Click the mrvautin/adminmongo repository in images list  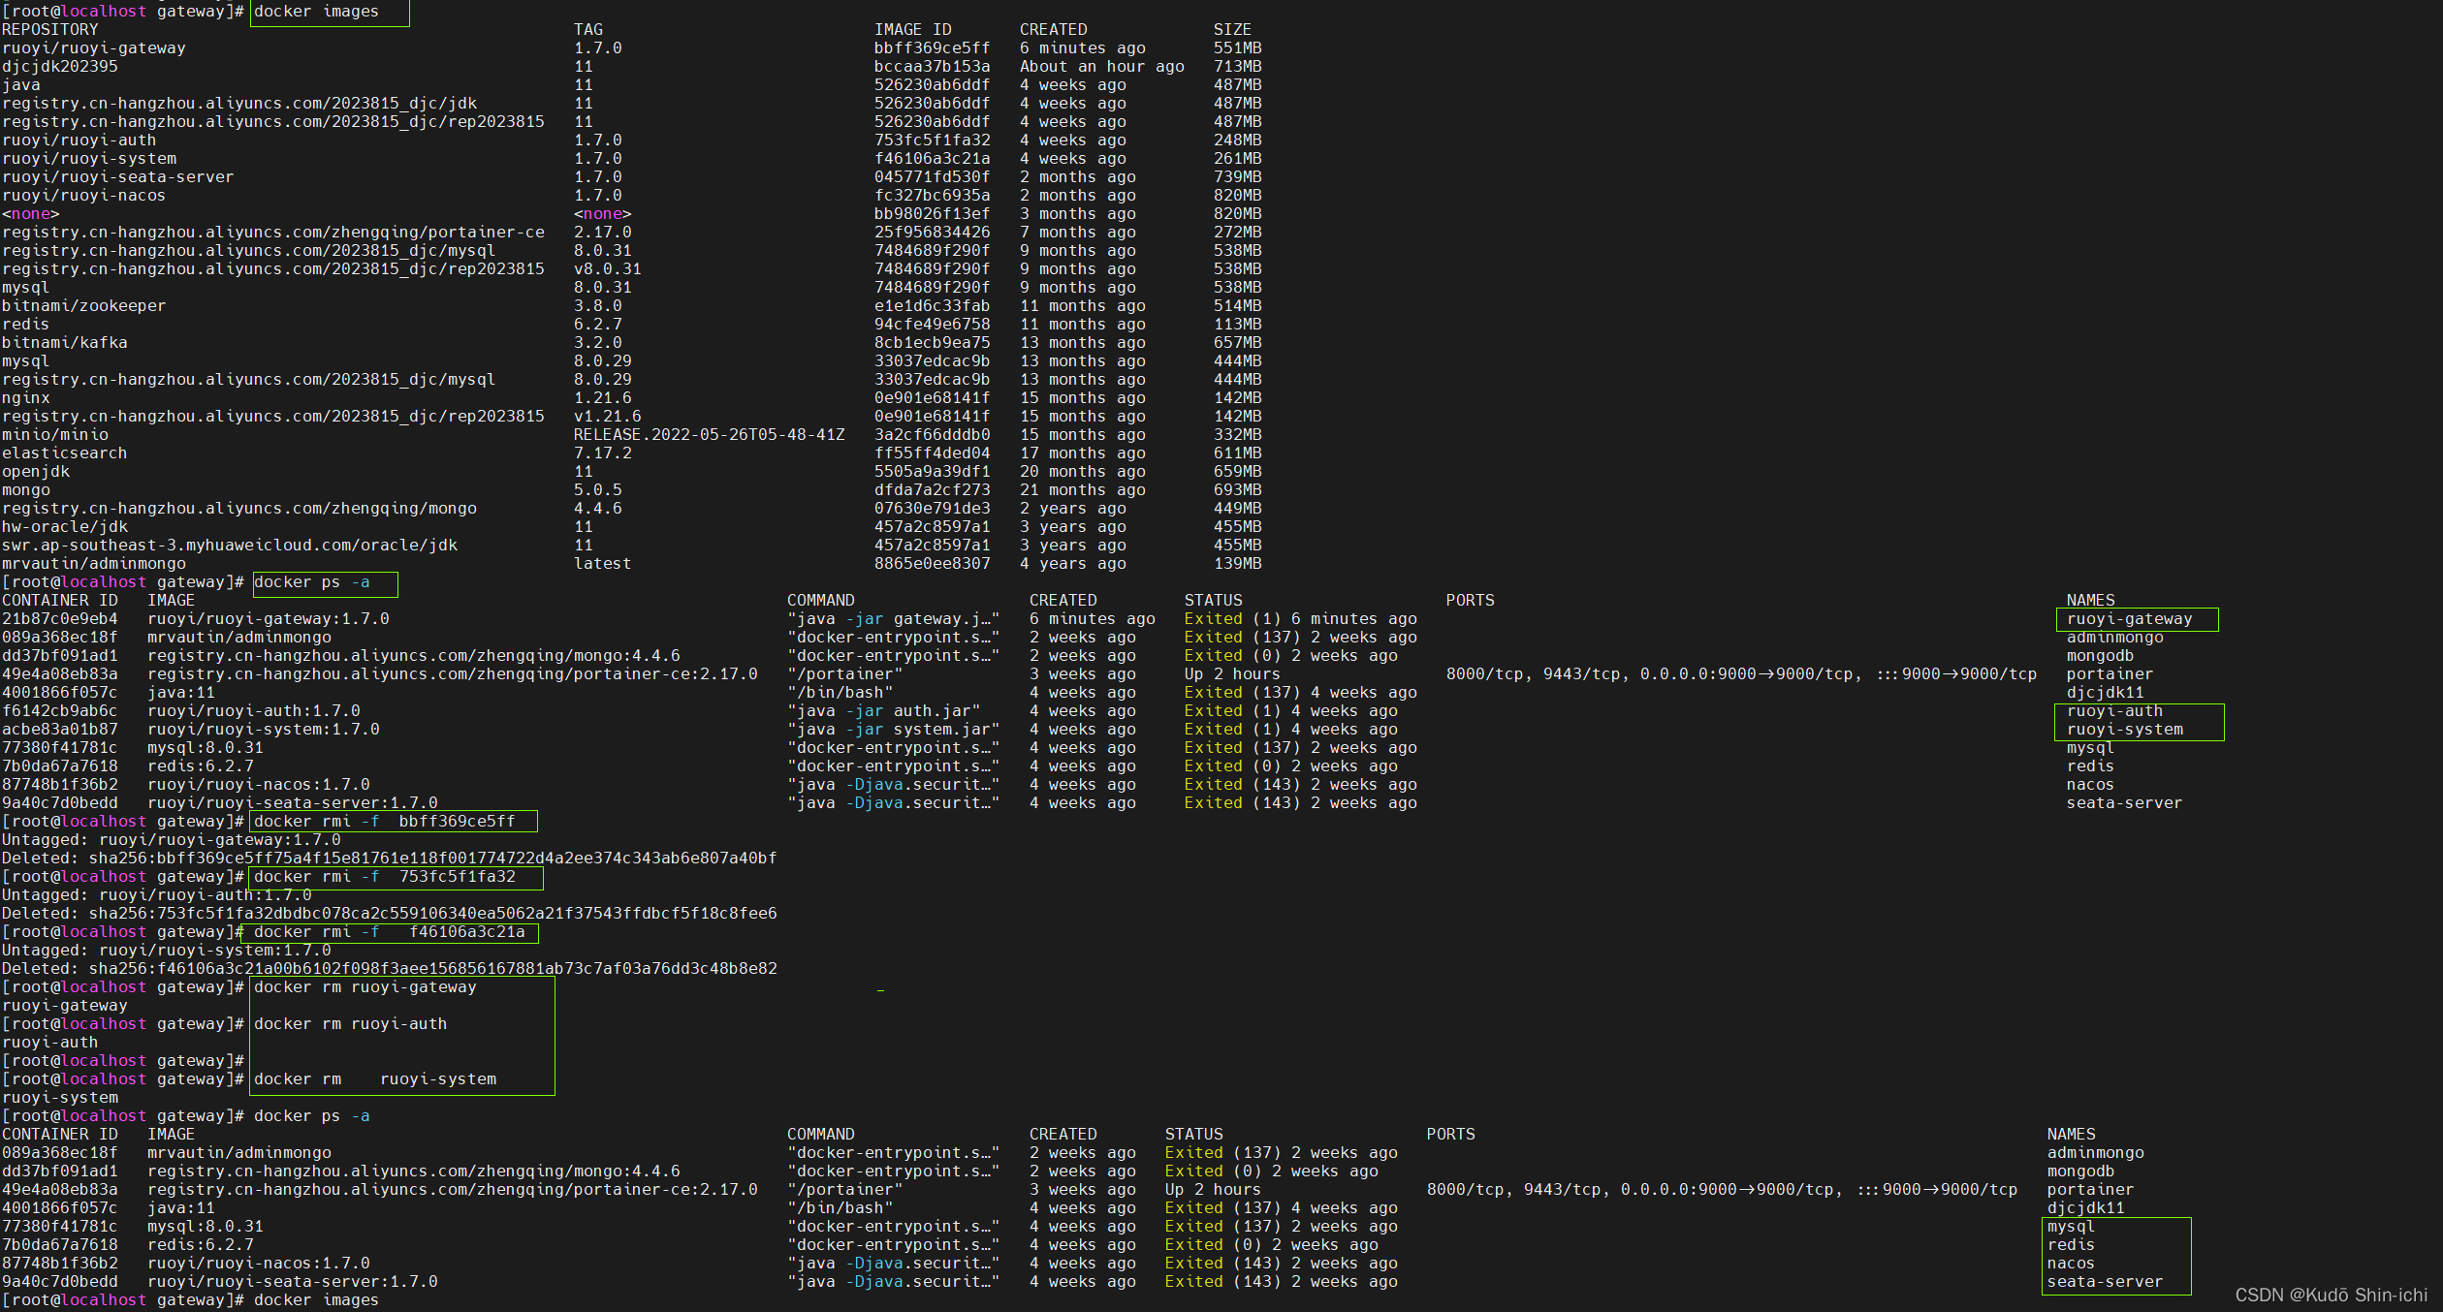pos(94,564)
